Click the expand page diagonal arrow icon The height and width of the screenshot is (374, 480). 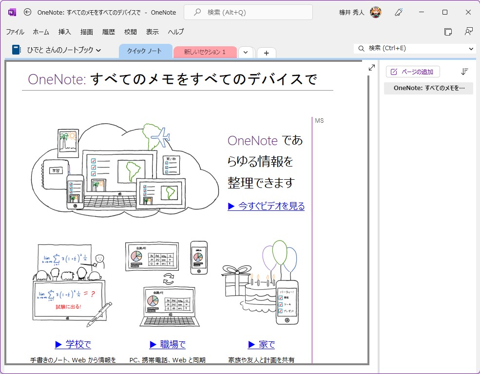click(x=371, y=68)
